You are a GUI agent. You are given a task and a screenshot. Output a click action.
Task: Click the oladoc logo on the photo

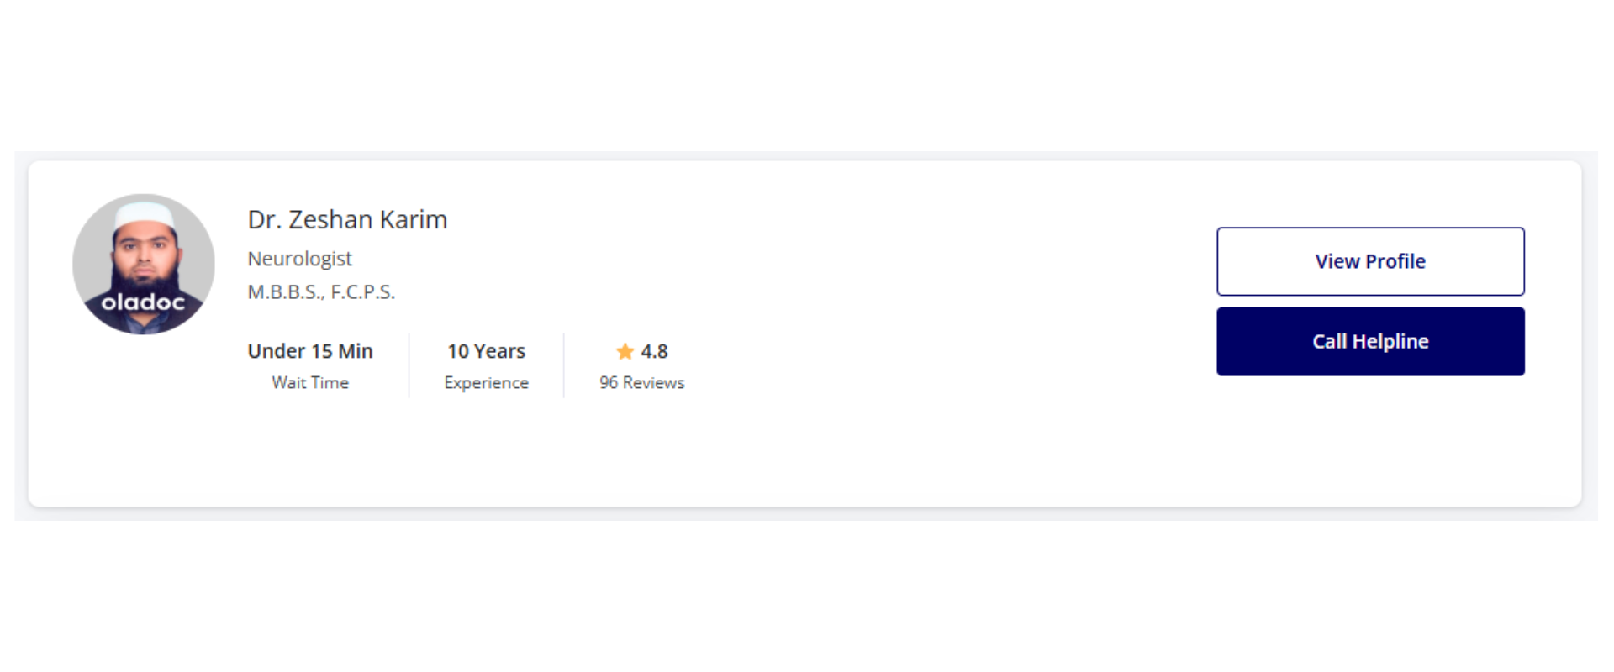(x=143, y=302)
